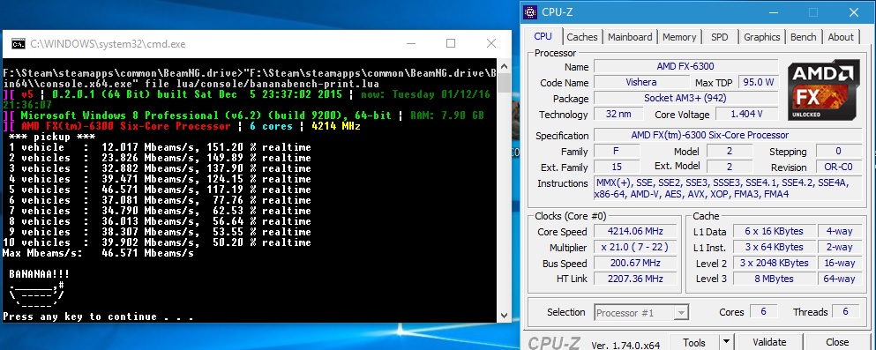Click the cmd window scrollbar thumb
This screenshot has height=350, width=876.
point(503,83)
